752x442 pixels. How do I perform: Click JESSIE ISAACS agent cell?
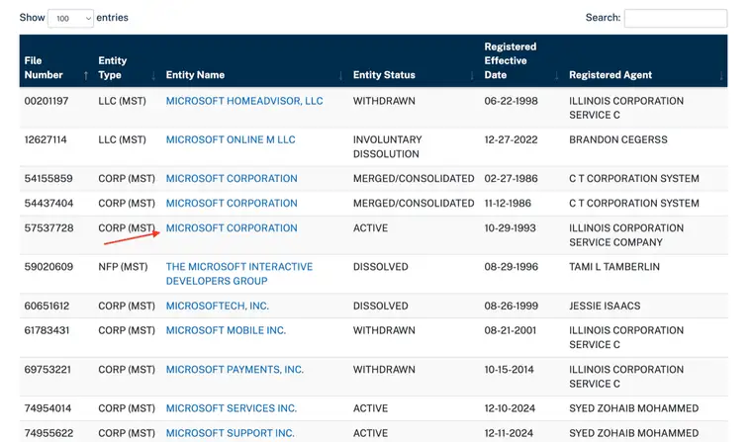pos(605,306)
